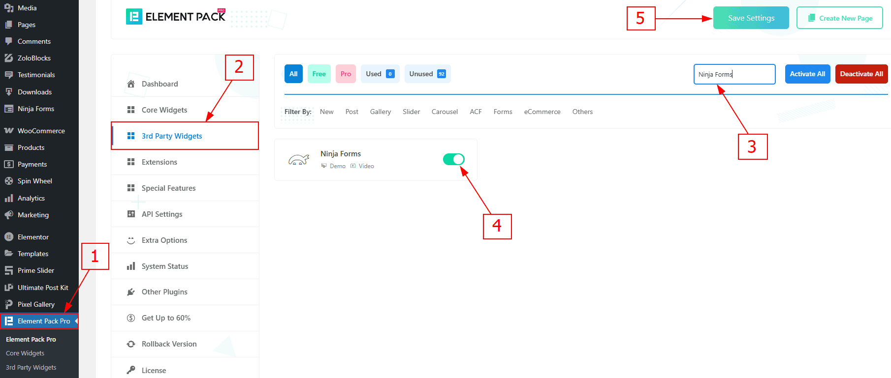891x378 pixels.
Task: Open Get Up to 60% tab
Action: click(x=185, y=318)
